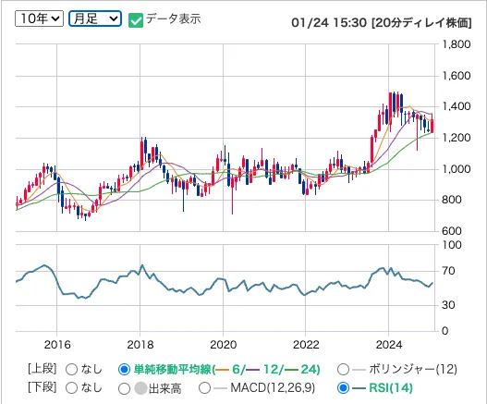Image resolution: width=487 pixels, height=404 pixels.
Task: Click the 2016 x-axis label
Action: pos(57,345)
